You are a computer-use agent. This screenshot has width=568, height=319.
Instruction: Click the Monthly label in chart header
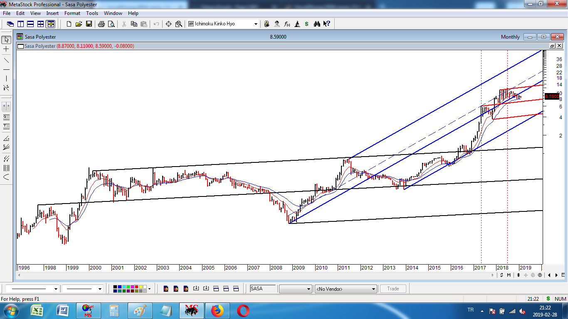click(x=510, y=37)
